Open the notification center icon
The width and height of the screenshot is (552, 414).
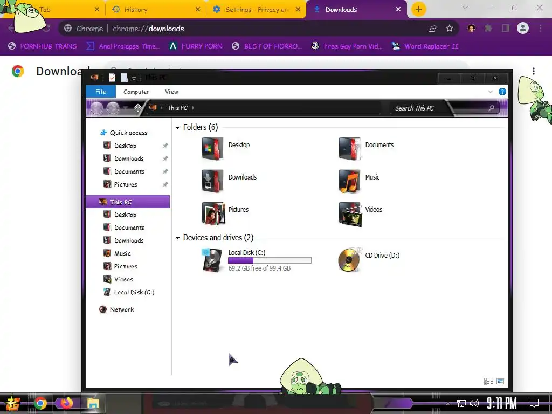tap(534, 403)
